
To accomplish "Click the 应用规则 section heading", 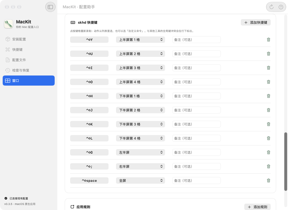I will (x=83, y=207).
